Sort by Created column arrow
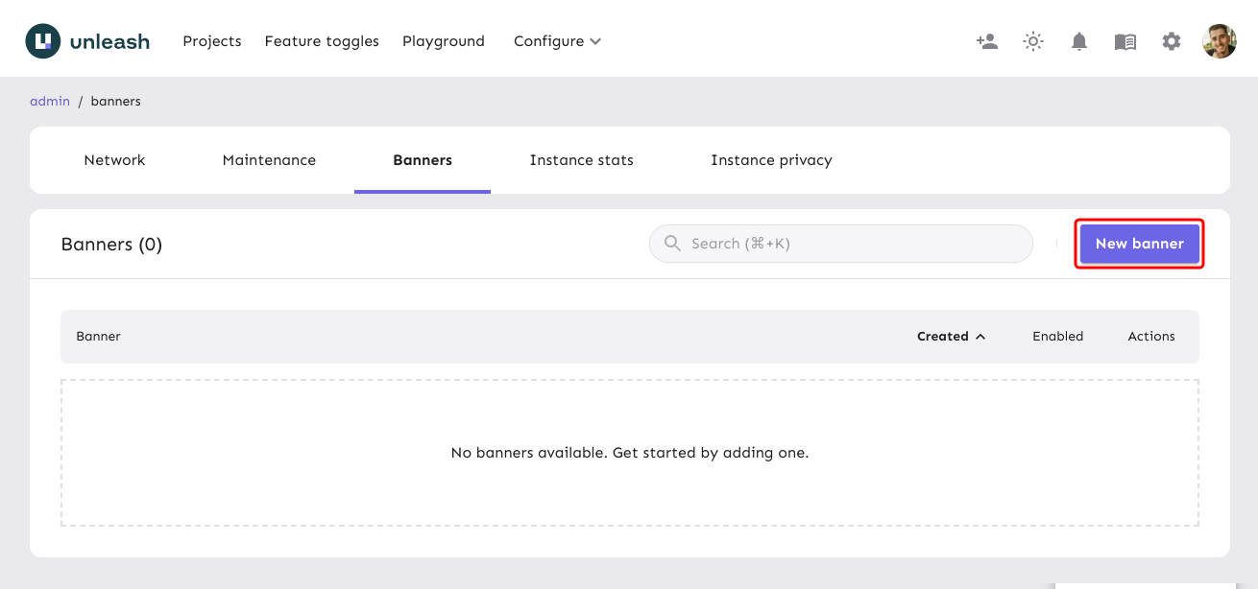The width and height of the screenshot is (1258, 589). 980,337
